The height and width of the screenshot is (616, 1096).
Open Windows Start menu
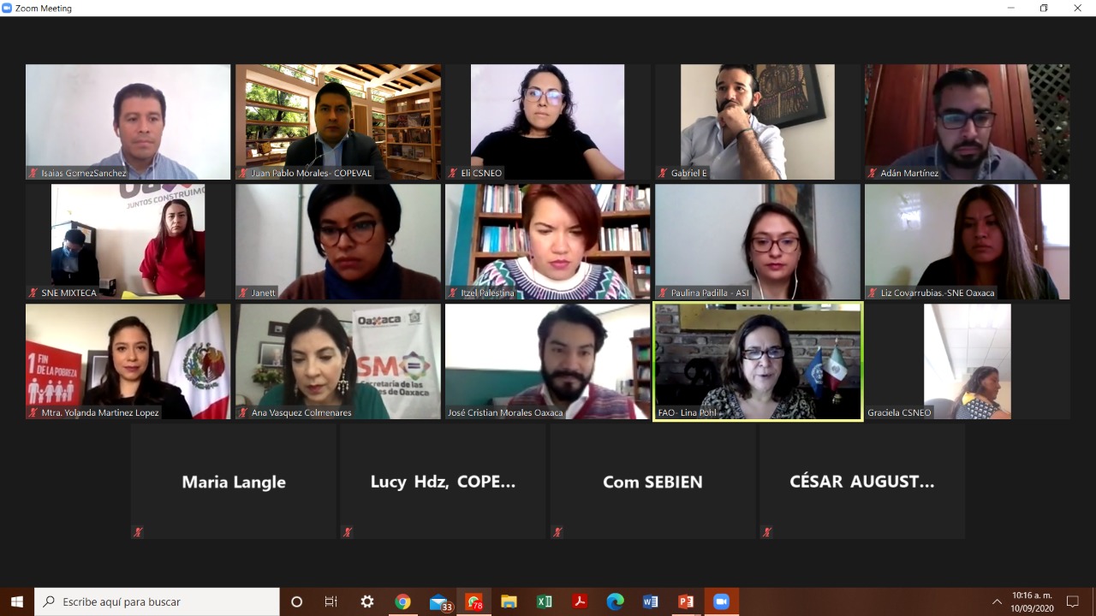17,601
